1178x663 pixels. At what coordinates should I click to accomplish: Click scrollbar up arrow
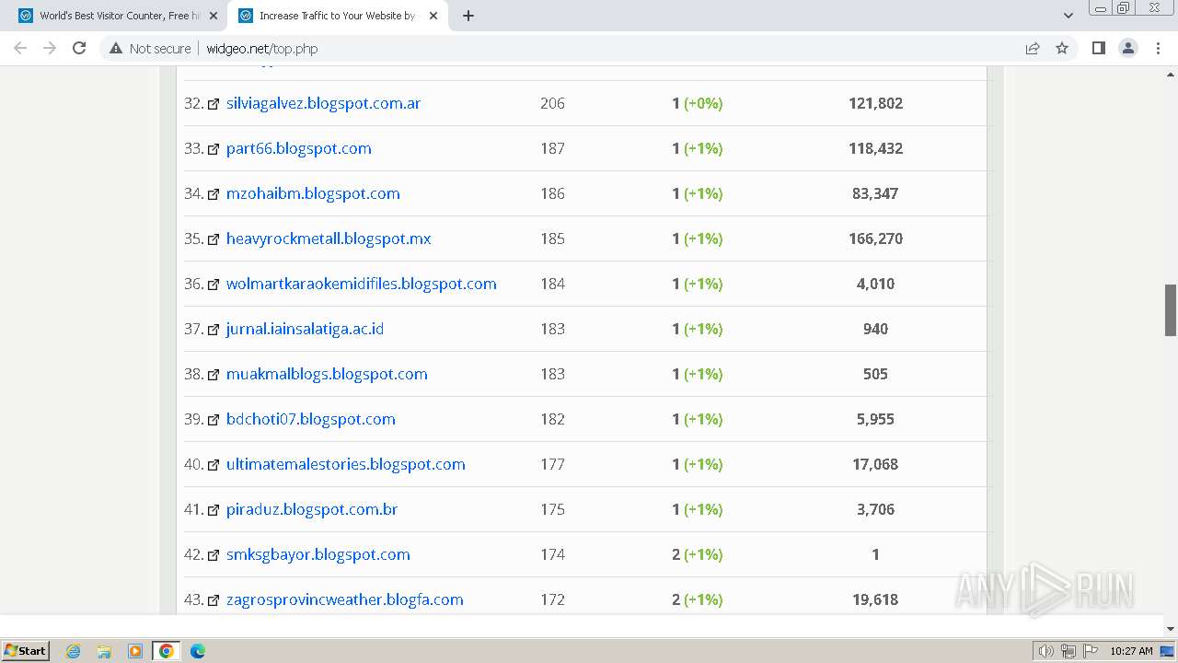(x=1171, y=74)
